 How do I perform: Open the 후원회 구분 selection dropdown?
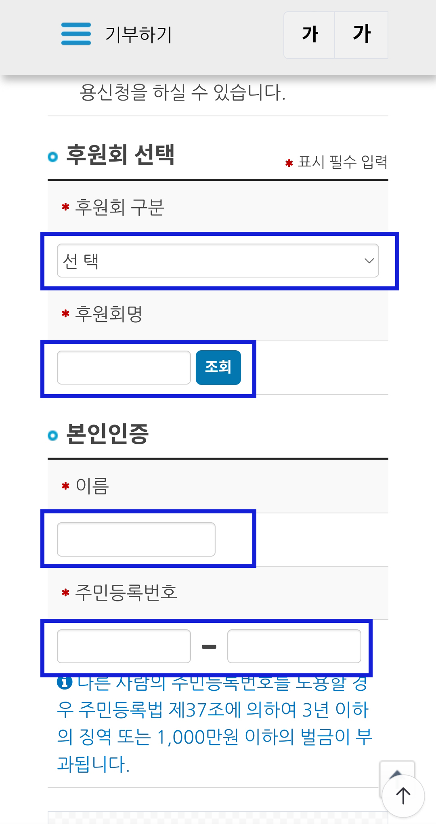point(218,261)
